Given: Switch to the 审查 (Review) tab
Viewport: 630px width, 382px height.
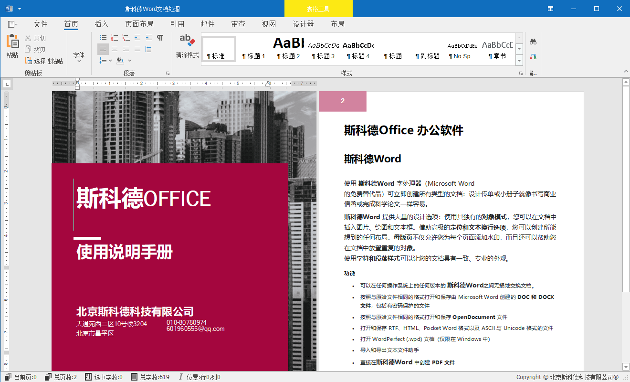Looking at the screenshot, I should (x=238, y=24).
